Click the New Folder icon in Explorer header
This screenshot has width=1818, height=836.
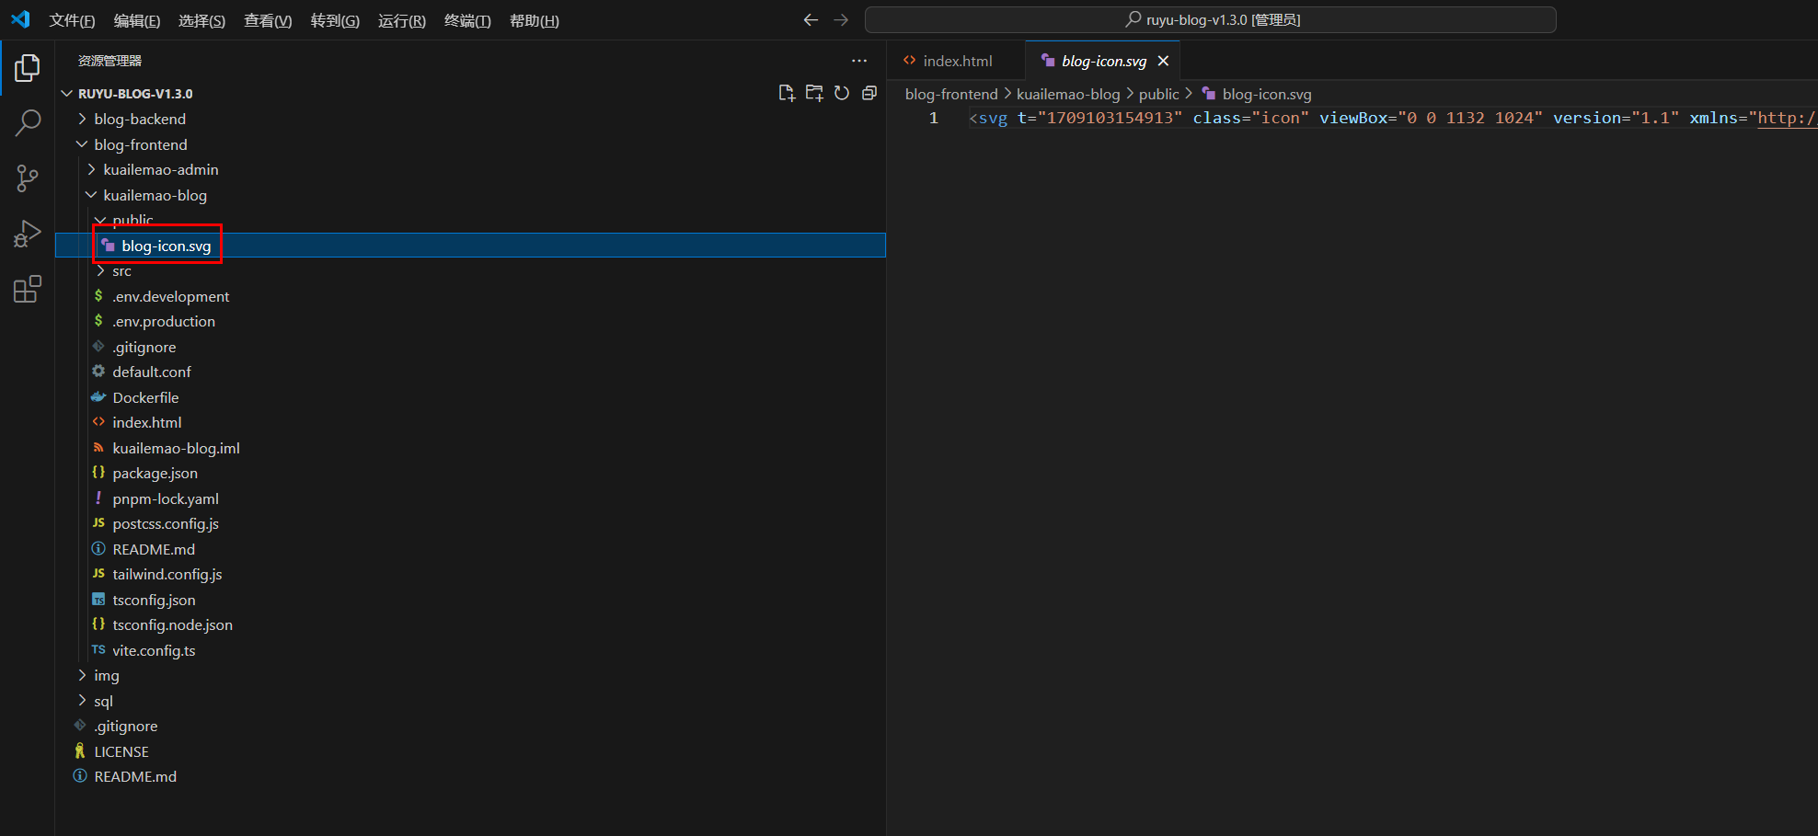click(x=814, y=93)
